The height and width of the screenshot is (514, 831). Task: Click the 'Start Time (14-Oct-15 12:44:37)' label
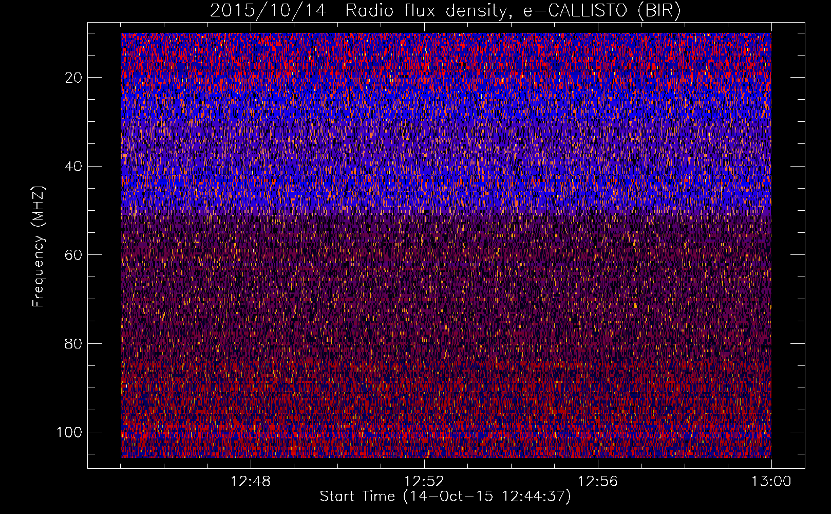[445, 497]
